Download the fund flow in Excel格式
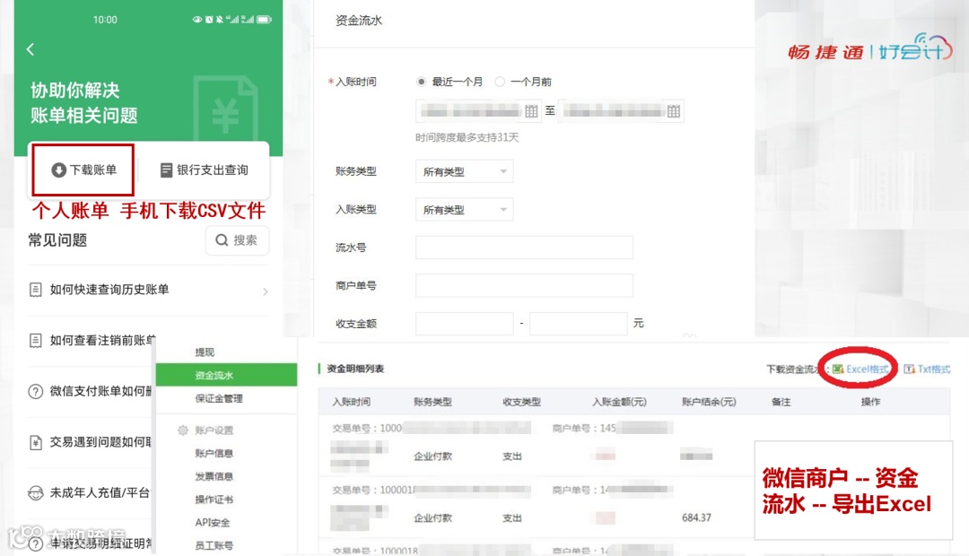This screenshot has width=969, height=556. [x=867, y=369]
